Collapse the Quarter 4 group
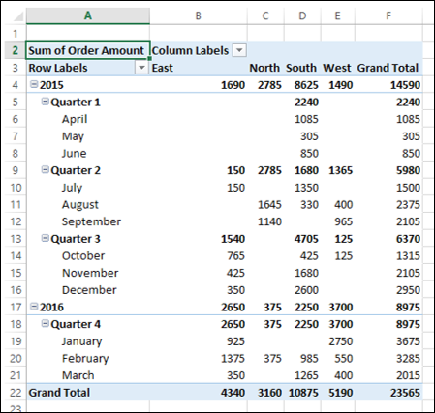The image size is (435, 413). pos(46,323)
